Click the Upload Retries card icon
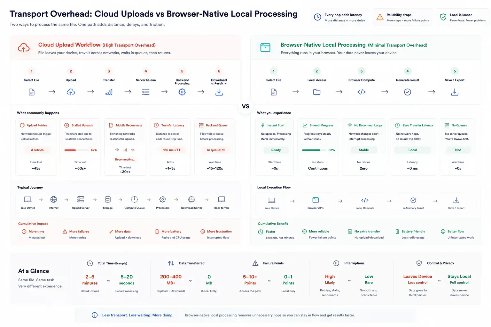 tap(22, 125)
